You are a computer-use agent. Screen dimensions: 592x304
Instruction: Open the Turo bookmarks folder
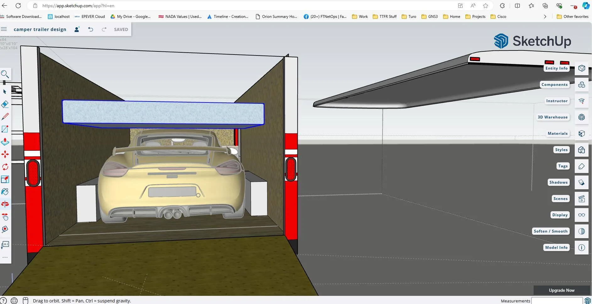coord(409,17)
